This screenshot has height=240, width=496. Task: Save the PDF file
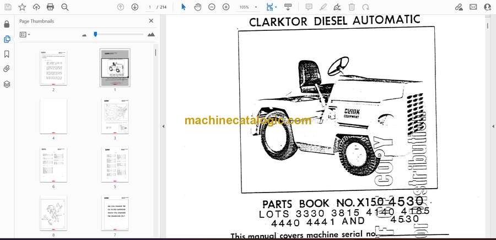[8, 7]
